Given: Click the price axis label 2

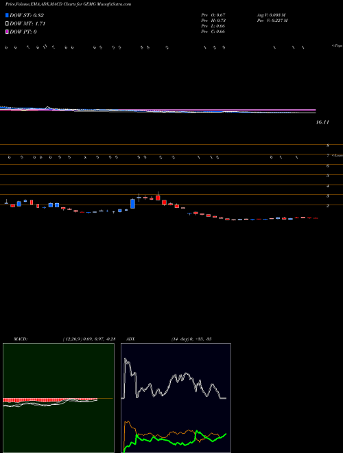Looking at the screenshot, I should (328, 206).
